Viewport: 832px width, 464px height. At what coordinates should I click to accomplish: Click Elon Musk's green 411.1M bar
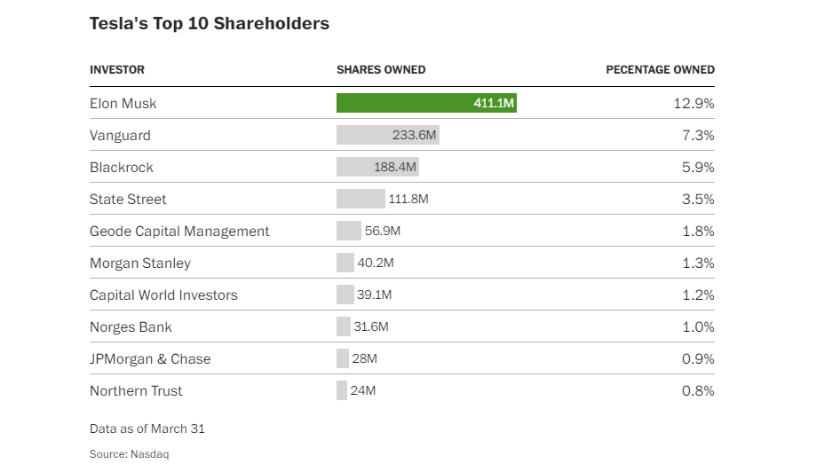(426, 103)
